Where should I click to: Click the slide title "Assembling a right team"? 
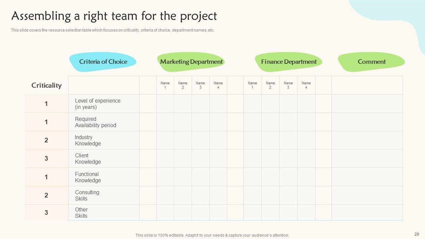[114, 16]
